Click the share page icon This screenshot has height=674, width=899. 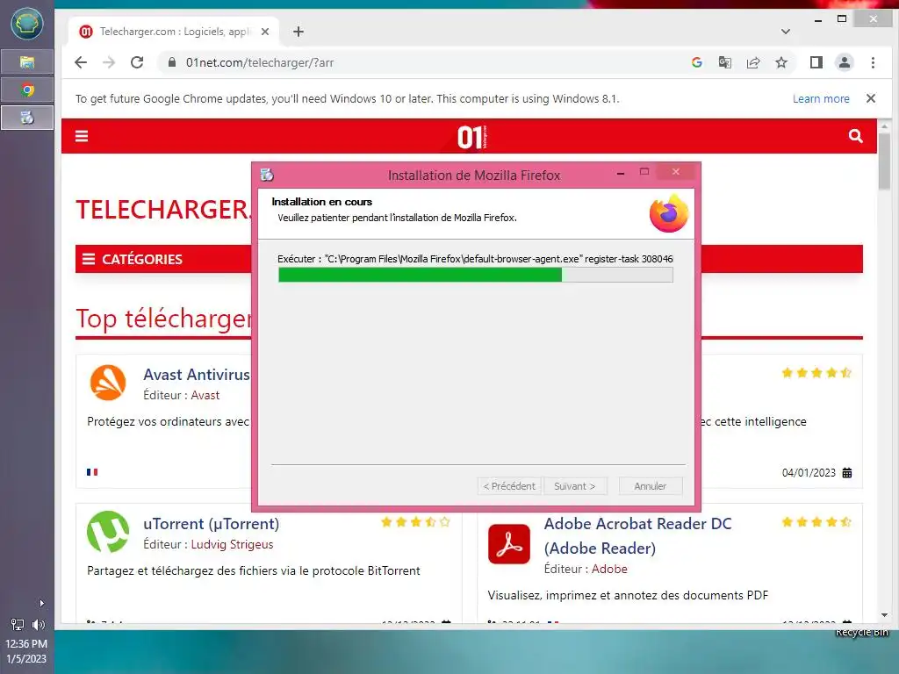tap(752, 62)
